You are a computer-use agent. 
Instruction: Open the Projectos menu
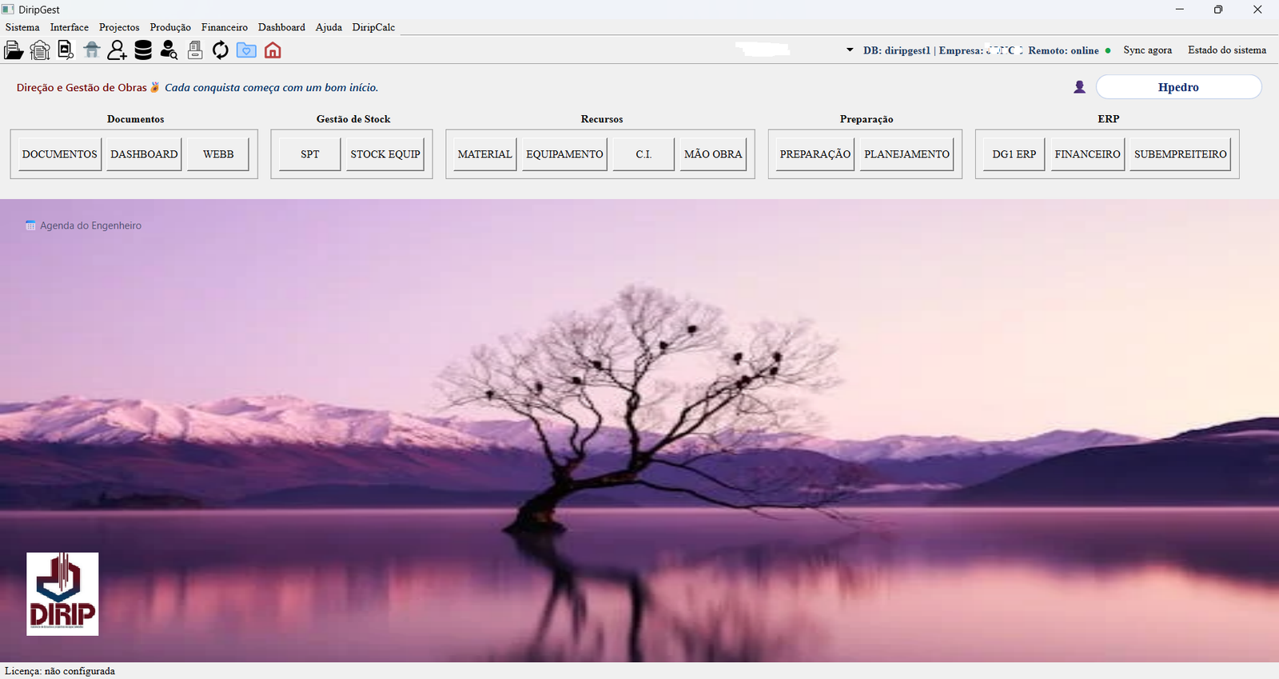tap(119, 27)
